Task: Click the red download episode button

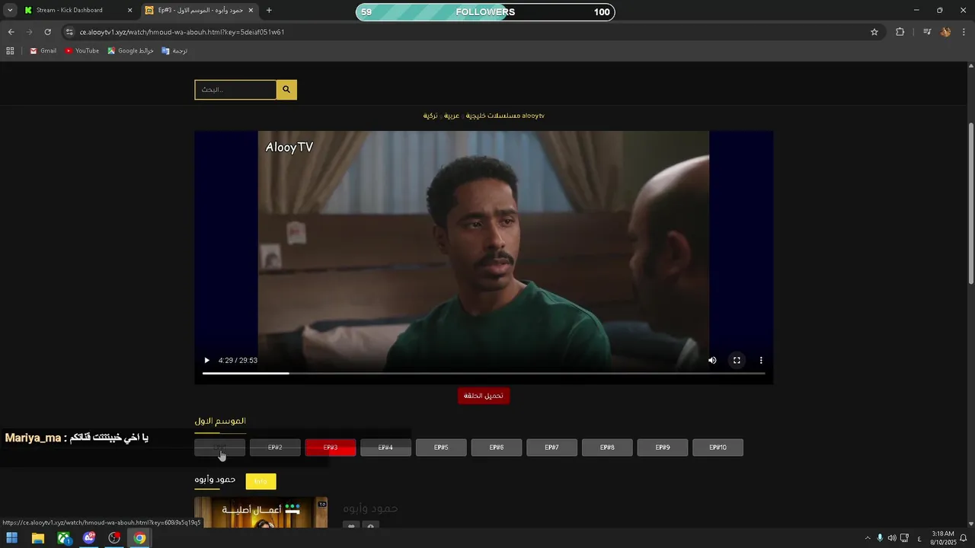Action: [x=484, y=396]
